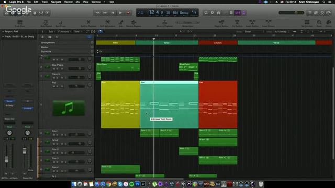The height and width of the screenshot is (188, 335).
Task: Click the Insert Section toolbar icon
Action: (x=252, y=23)
